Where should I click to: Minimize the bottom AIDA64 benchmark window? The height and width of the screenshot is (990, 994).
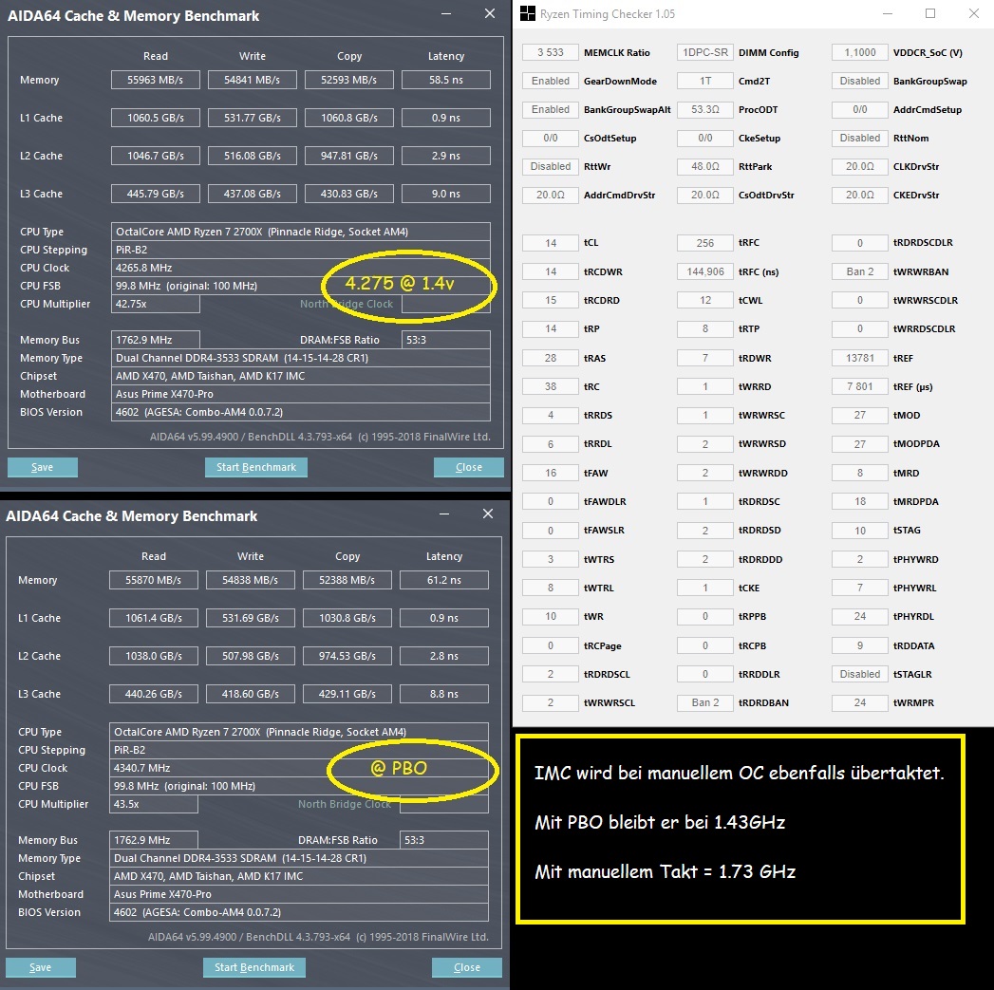444,514
